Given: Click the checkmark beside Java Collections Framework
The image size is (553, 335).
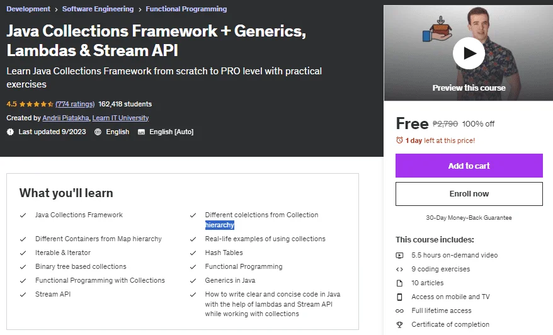Looking at the screenshot, I should pos(23,215).
